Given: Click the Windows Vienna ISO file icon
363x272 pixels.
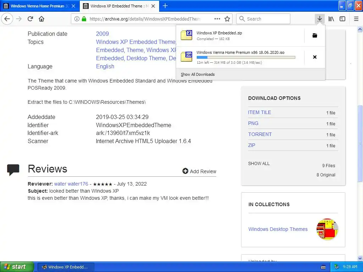Looking at the screenshot, I should coord(186,57).
